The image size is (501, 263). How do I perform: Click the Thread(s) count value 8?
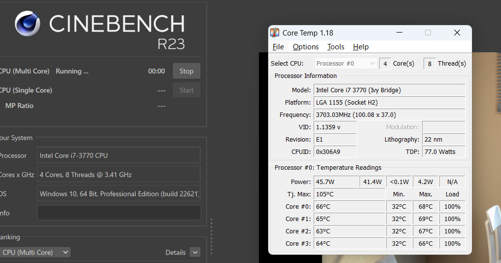coord(429,64)
